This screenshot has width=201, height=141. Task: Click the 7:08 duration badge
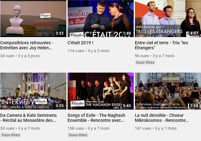click(x=194, y=106)
